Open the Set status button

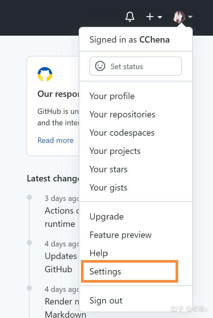click(136, 66)
